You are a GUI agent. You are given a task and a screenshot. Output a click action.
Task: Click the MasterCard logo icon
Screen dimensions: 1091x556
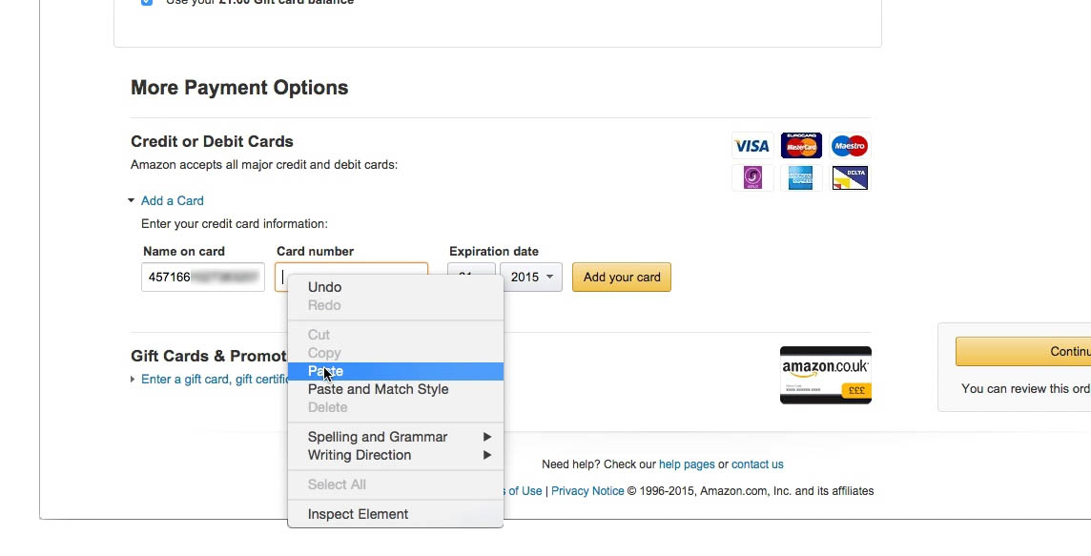[x=801, y=146]
